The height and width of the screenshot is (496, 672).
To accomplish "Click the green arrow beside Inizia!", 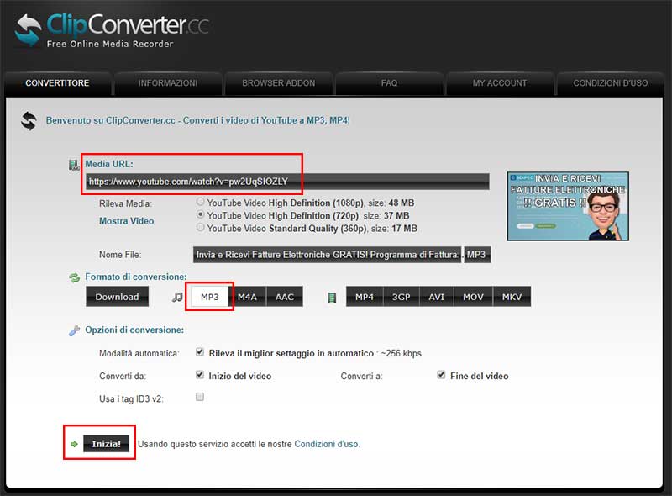I will (74, 444).
